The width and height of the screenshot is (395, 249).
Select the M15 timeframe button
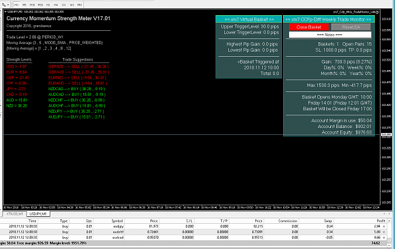click(x=32, y=5)
